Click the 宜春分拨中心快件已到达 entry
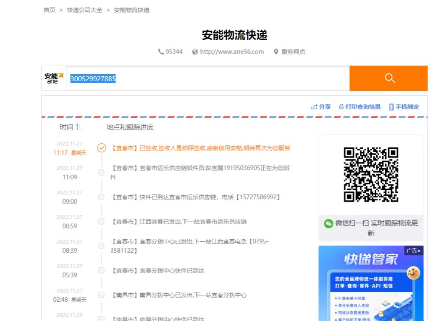The image size is (441, 321). [x=157, y=271]
